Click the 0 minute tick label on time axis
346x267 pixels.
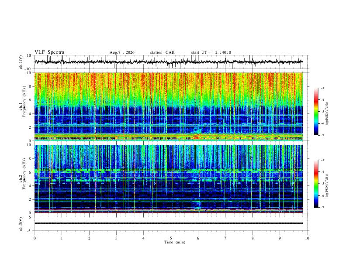pyautogui.click(x=35, y=238)
